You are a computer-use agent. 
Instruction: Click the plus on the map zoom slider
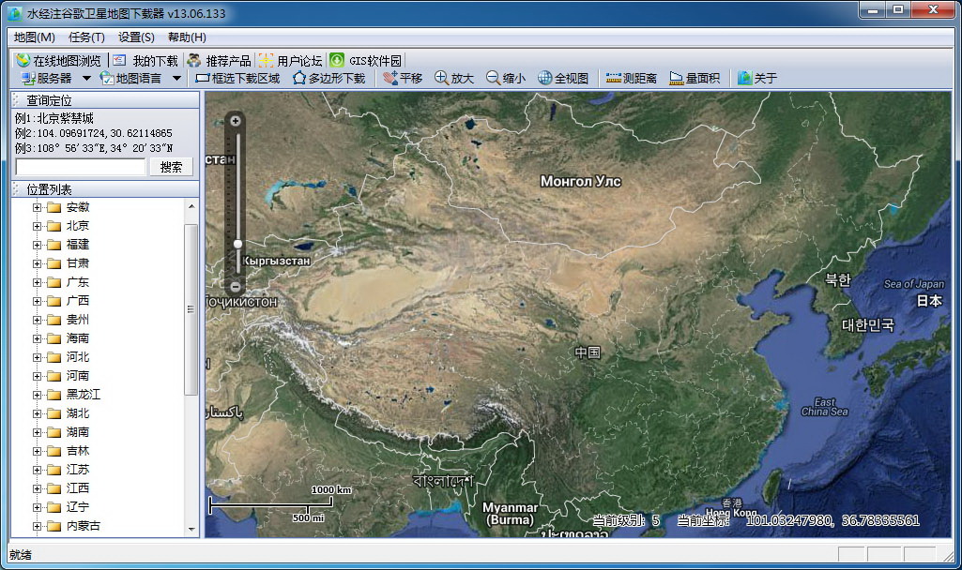pos(235,120)
